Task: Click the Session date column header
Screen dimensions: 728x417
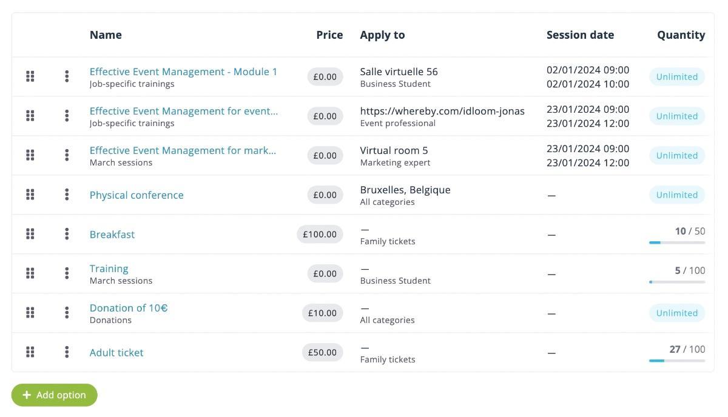Action: tap(580, 35)
